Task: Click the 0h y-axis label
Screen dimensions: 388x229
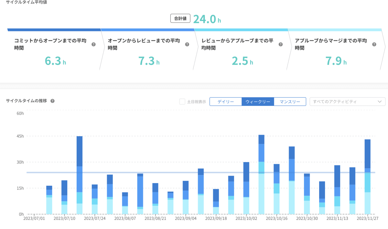Action: pyautogui.click(x=21, y=214)
